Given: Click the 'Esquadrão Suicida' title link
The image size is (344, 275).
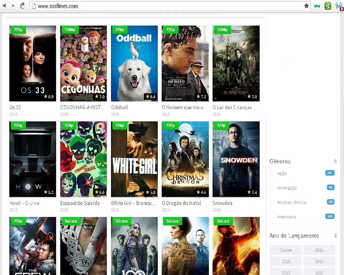Looking at the screenshot, I should [80, 203].
